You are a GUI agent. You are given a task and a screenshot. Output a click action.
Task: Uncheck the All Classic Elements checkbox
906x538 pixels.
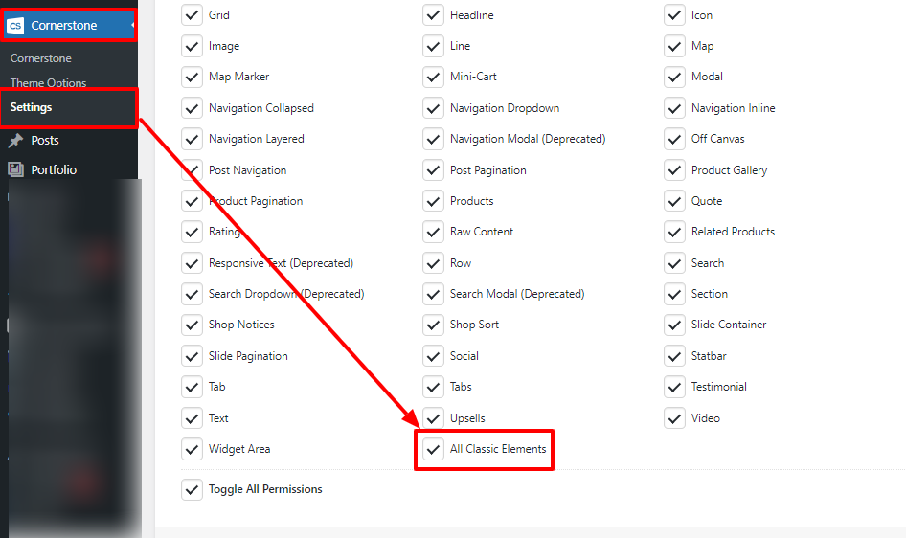pyautogui.click(x=434, y=449)
